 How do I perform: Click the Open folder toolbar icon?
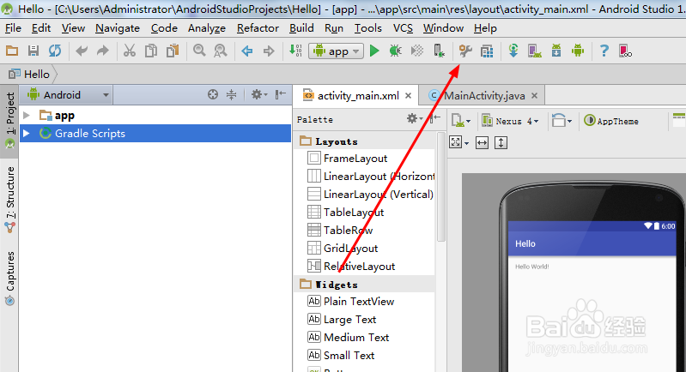point(12,51)
